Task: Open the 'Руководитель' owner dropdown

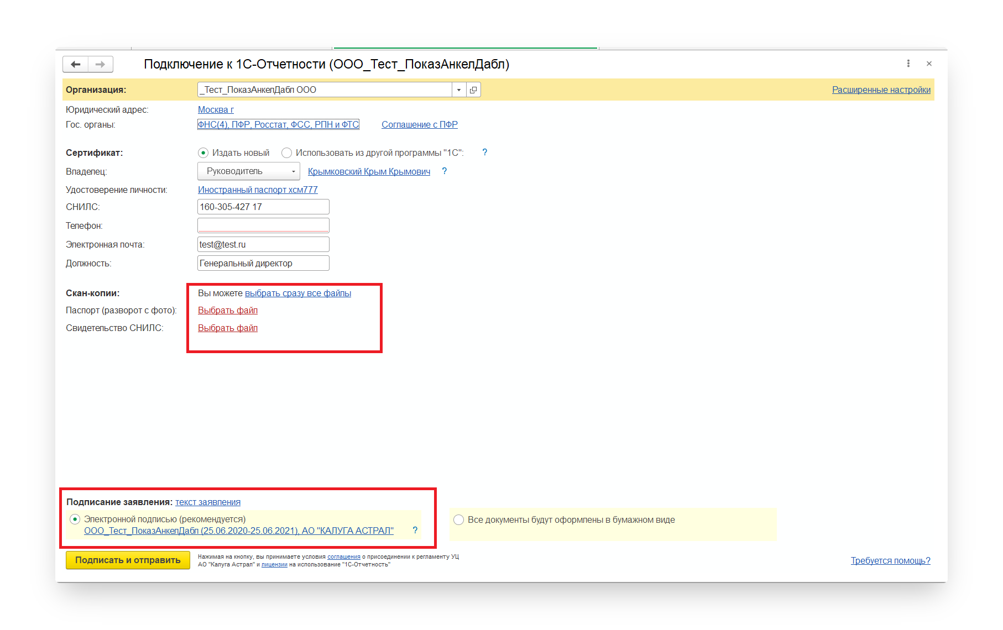Action: pyautogui.click(x=248, y=171)
